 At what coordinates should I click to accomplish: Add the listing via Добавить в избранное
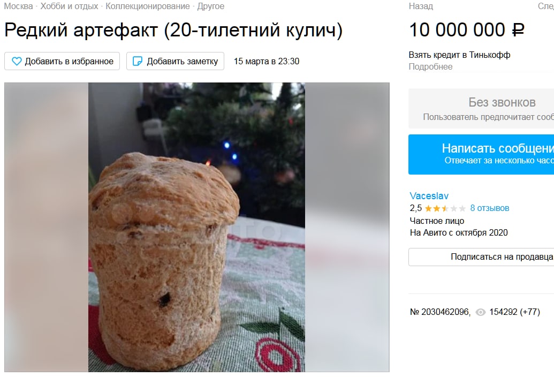click(62, 61)
